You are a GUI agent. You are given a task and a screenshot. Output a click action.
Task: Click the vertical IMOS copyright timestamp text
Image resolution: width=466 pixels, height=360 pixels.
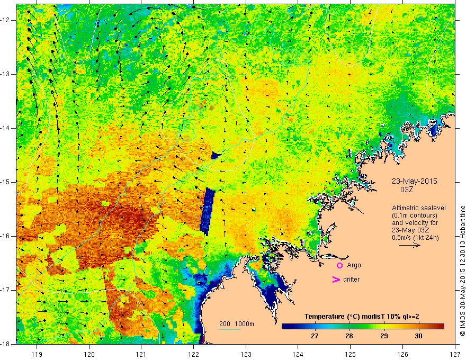(x=462, y=271)
